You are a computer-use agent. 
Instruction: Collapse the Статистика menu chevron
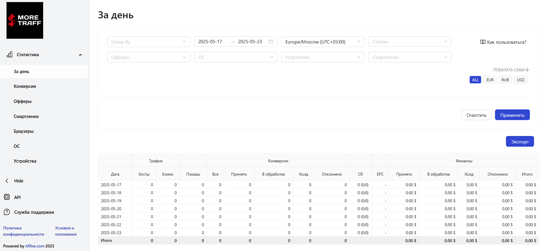tap(80, 55)
